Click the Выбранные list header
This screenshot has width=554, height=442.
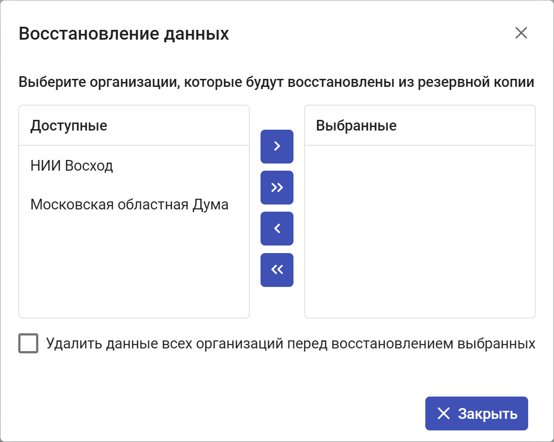[420, 126]
